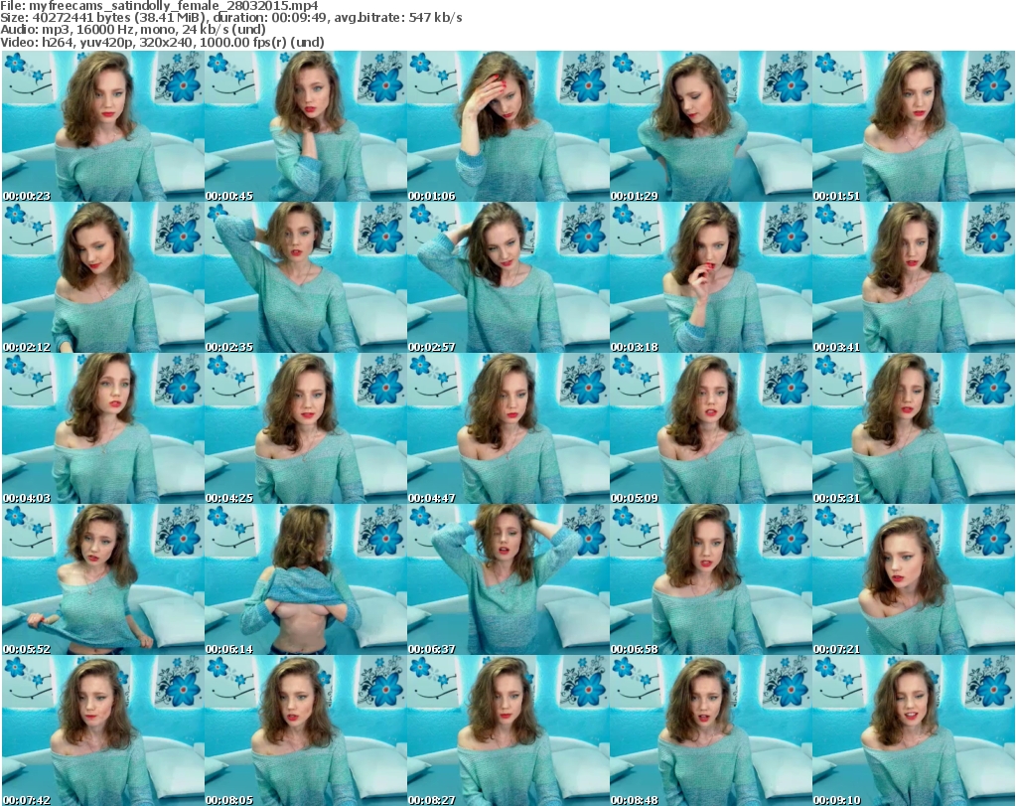Select the thumbnail stamped 00:04:47

coord(508,428)
